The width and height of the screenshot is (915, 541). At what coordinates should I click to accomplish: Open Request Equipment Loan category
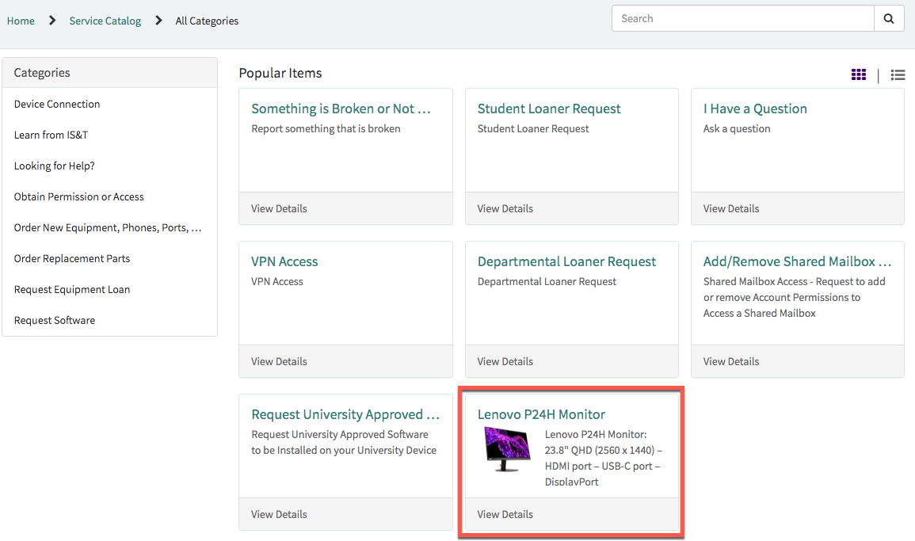(x=71, y=289)
